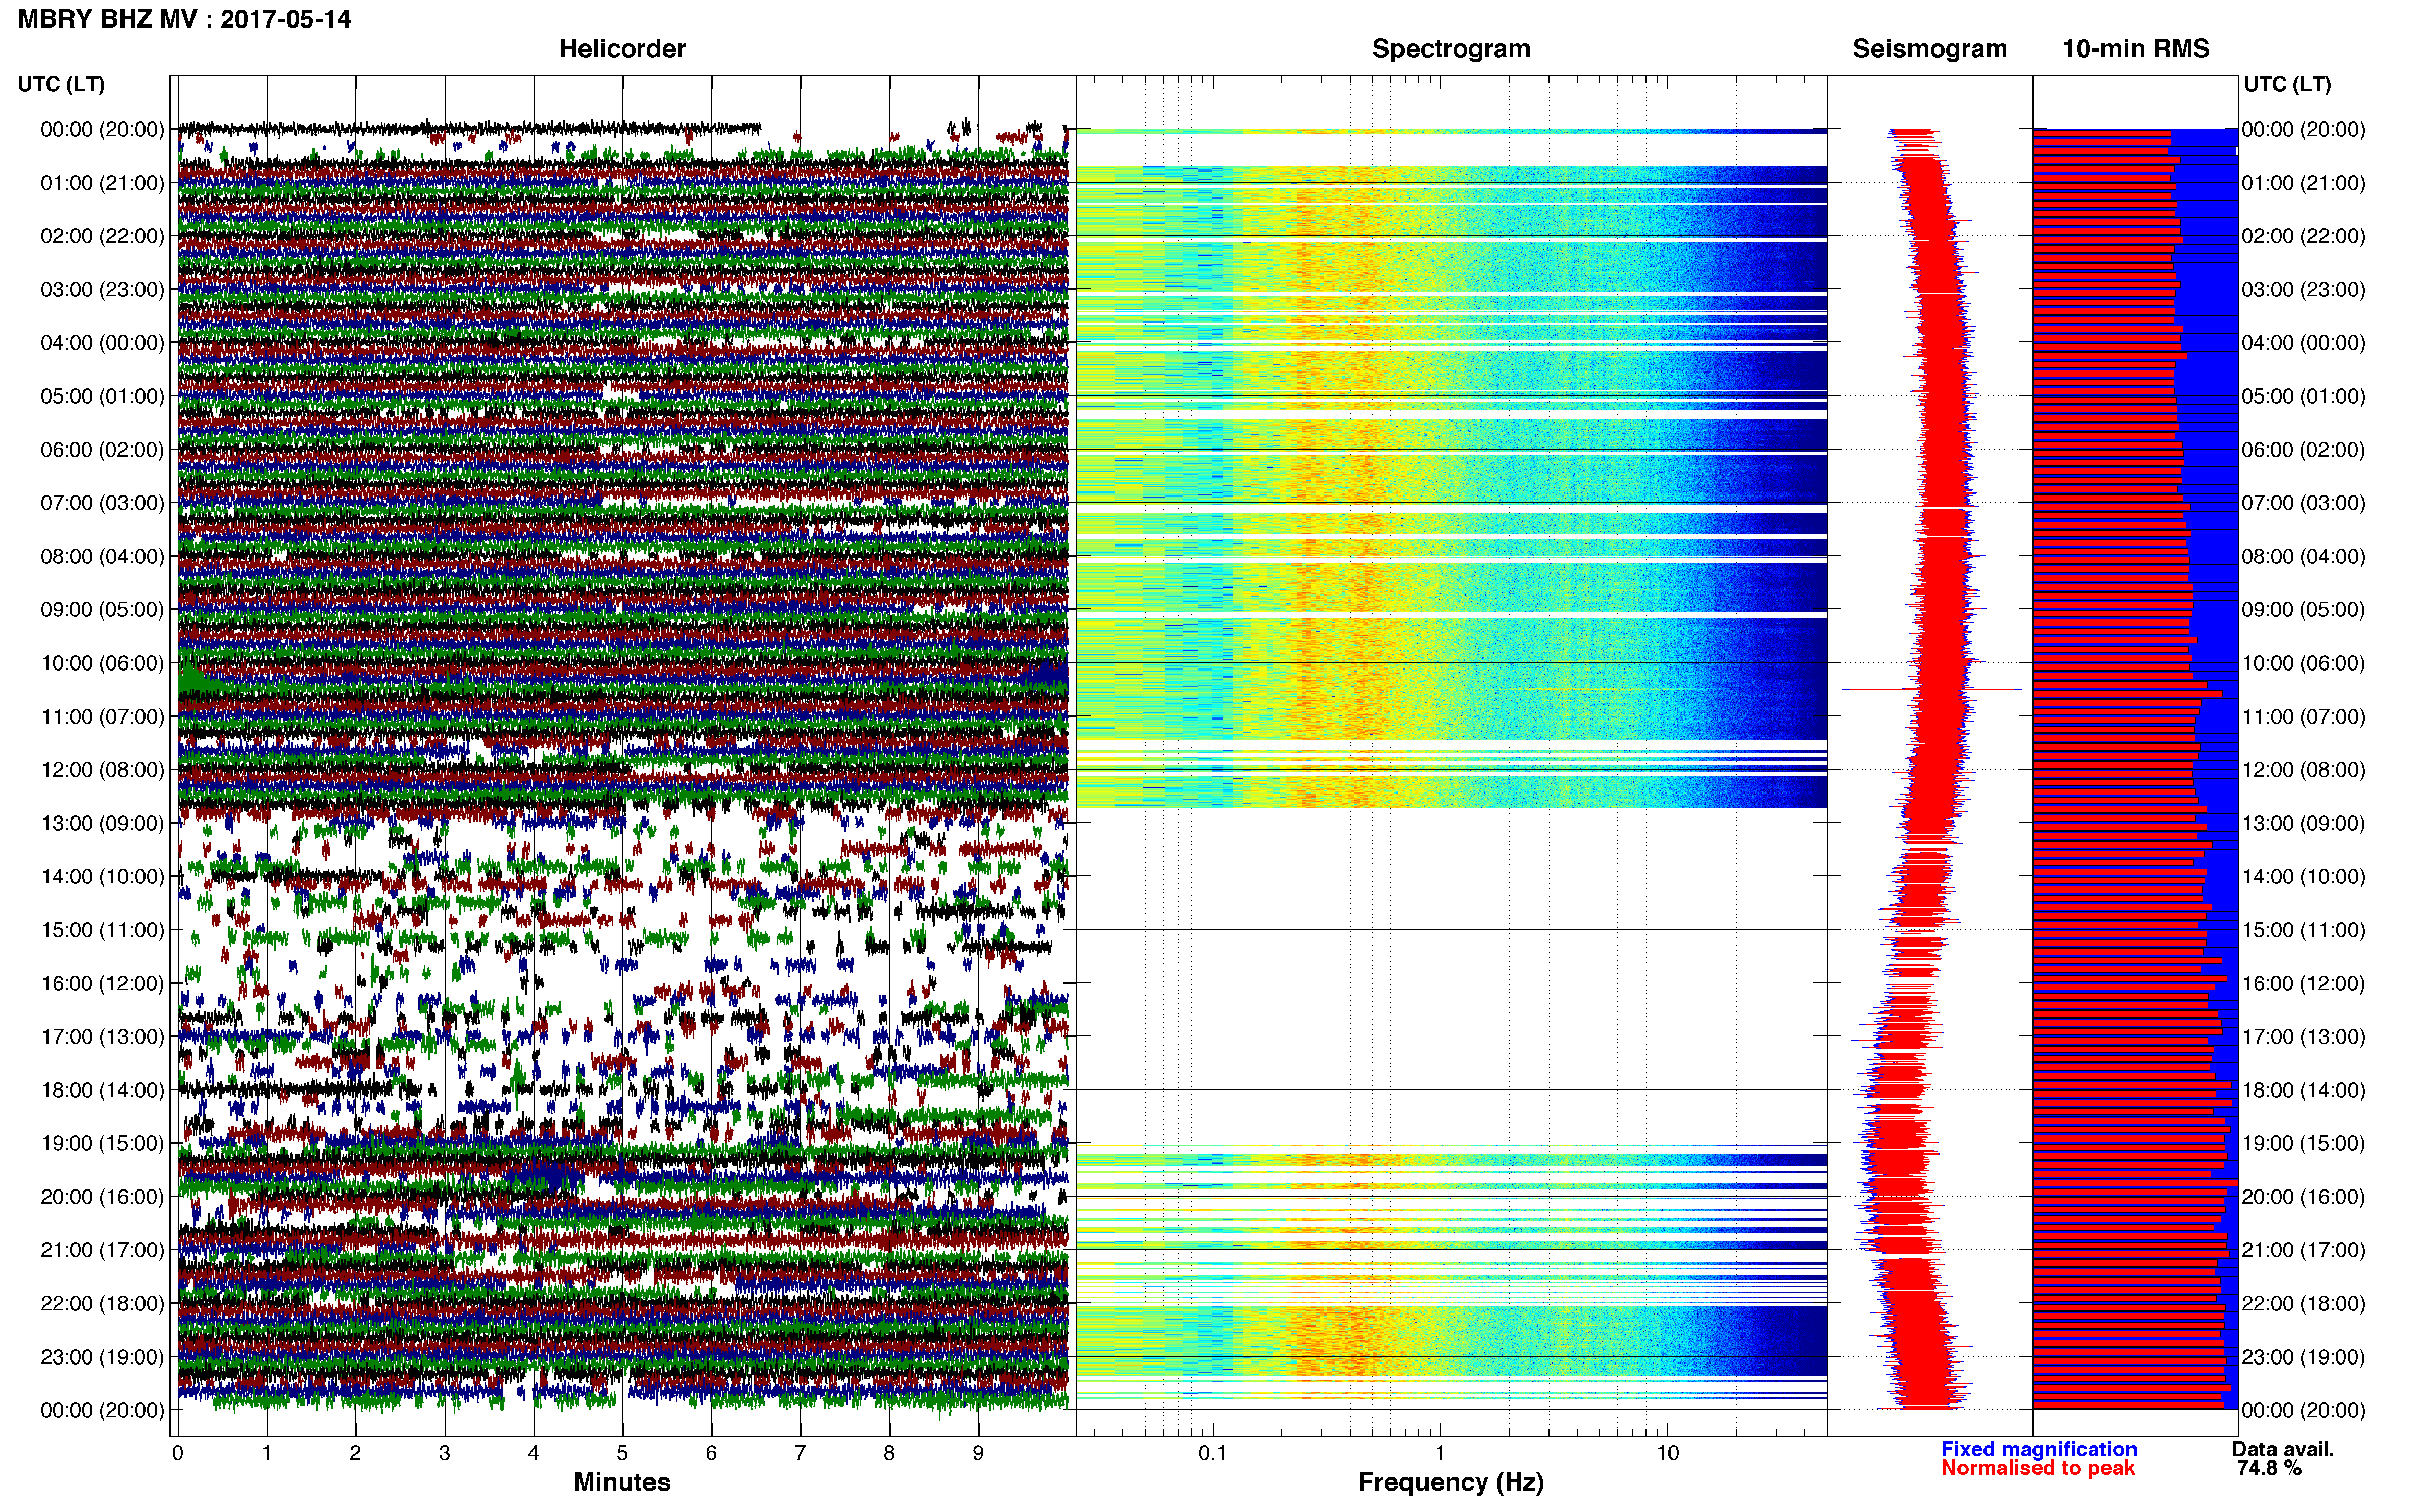
Task: Click the right '01:00 (21:00)' time label
Action: [x=2303, y=183]
